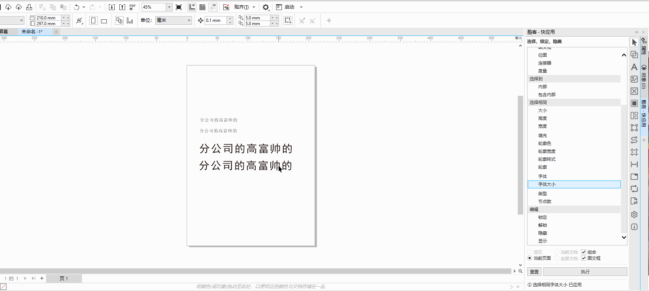Image resolution: width=649 pixels, height=291 pixels.
Task: Click the letter A text icon in panel
Action: click(634, 67)
